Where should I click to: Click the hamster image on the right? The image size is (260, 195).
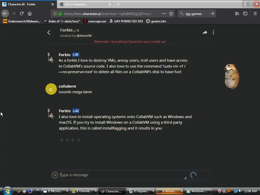(232, 76)
